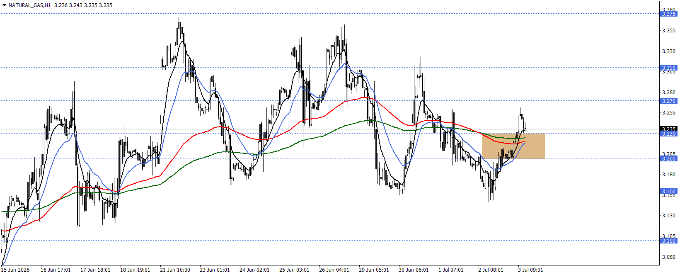Open the NATURAL_GAS,H1 chart dropdown arrow

(5, 5)
